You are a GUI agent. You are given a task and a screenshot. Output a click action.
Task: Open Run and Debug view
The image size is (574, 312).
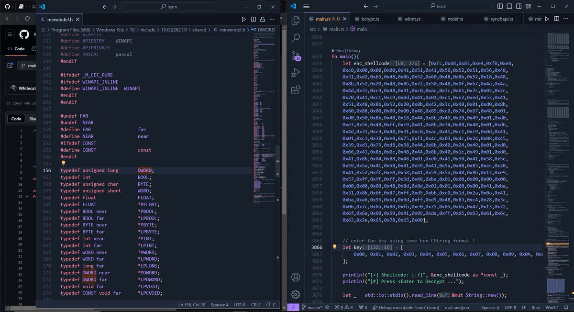(x=296, y=73)
